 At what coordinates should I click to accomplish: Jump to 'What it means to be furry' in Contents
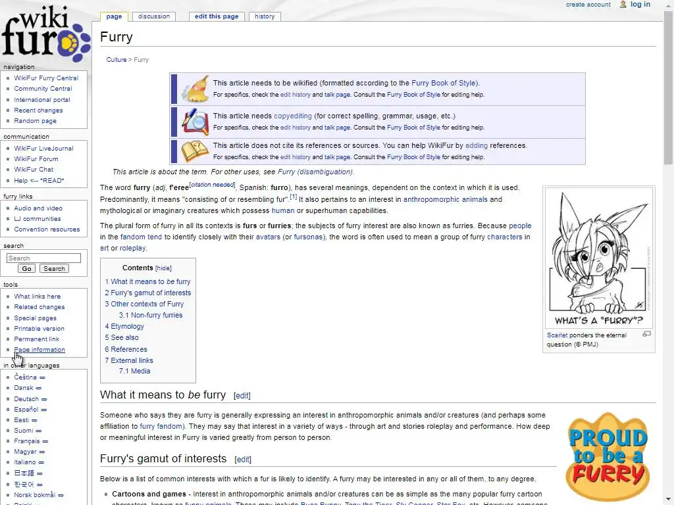point(147,281)
